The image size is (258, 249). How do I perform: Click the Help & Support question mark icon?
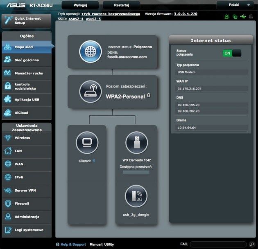pyautogui.click(x=58, y=245)
